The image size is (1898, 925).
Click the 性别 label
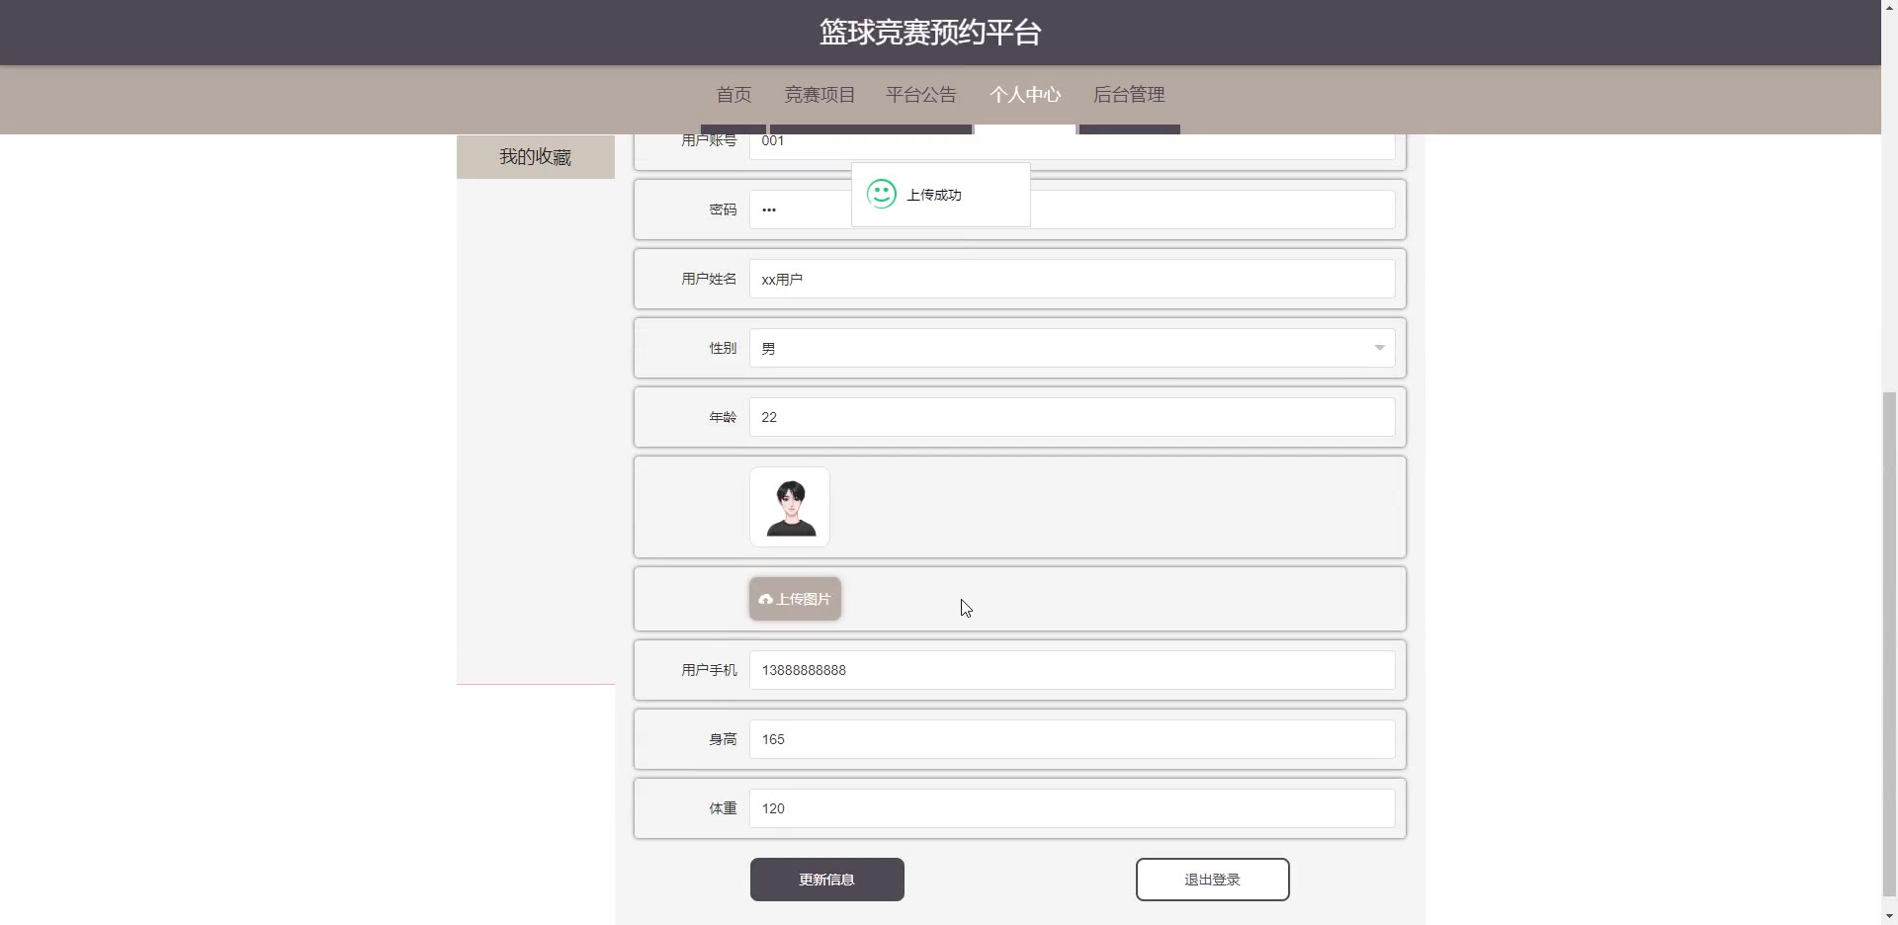[x=723, y=348]
